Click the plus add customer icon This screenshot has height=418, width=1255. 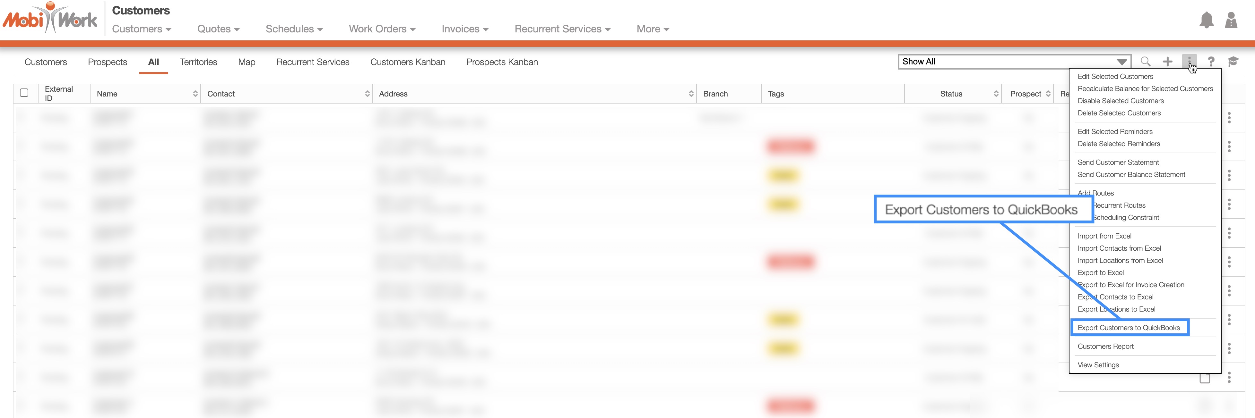tap(1167, 62)
